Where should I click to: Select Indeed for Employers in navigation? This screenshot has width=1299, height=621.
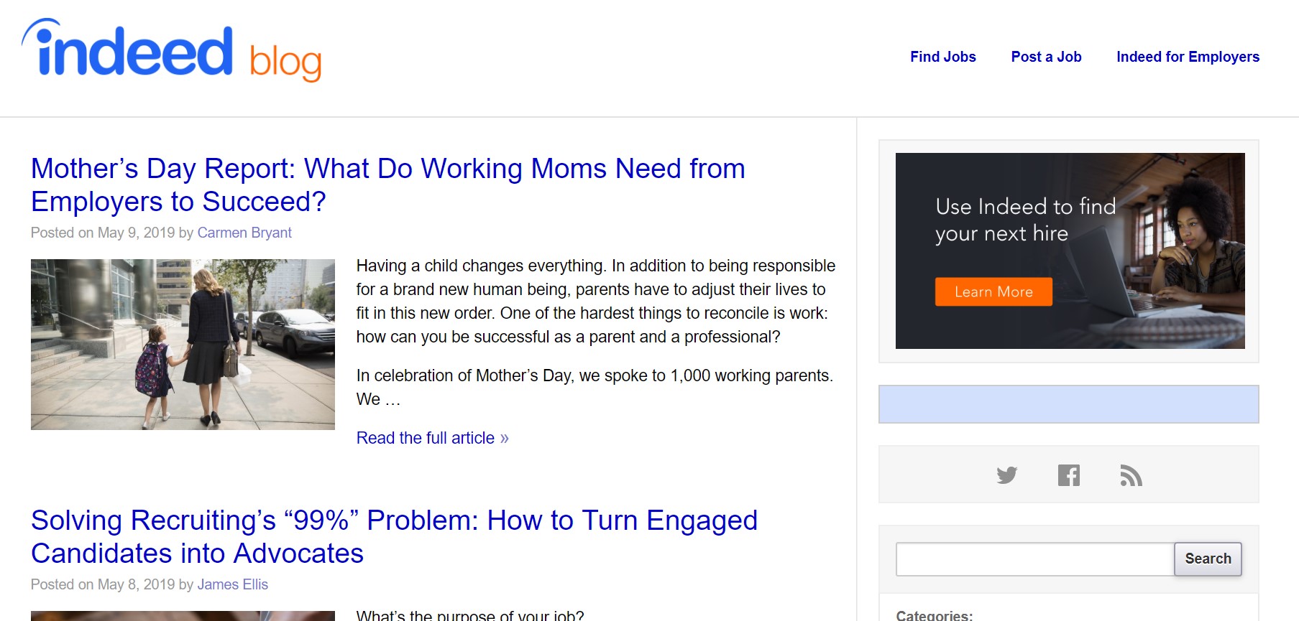1188,57
